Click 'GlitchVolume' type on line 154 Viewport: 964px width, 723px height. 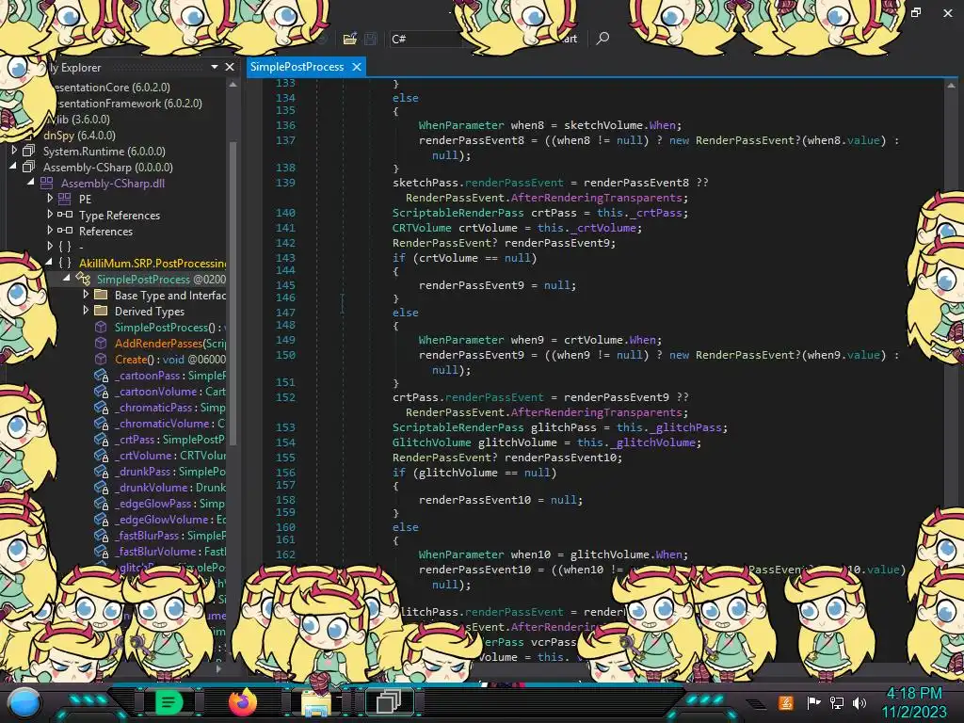click(x=431, y=442)
